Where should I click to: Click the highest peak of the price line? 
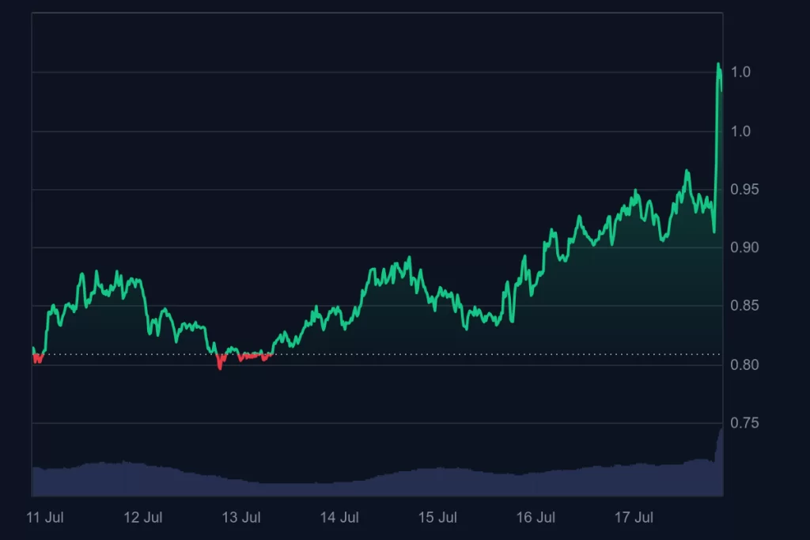[x=718, y=65]
